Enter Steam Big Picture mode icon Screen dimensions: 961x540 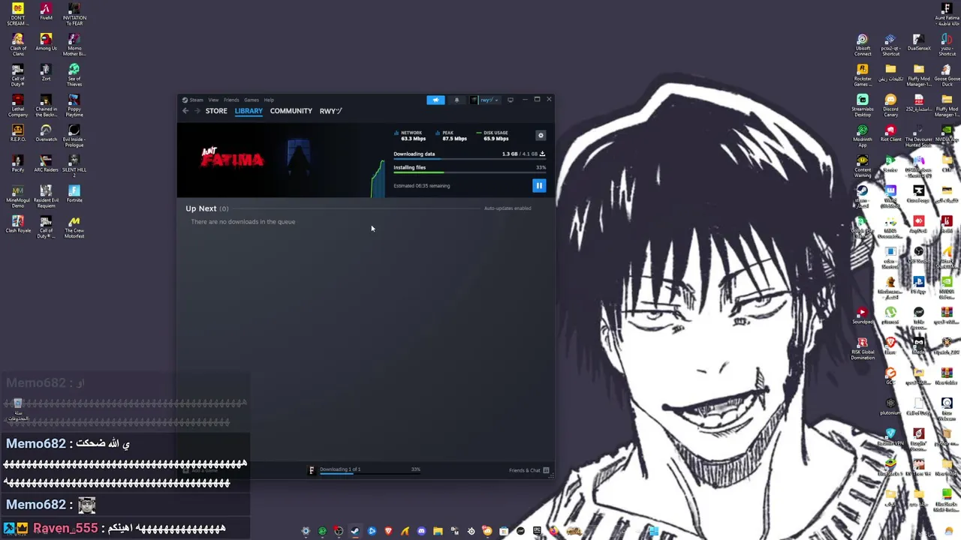tap(511, 100)
